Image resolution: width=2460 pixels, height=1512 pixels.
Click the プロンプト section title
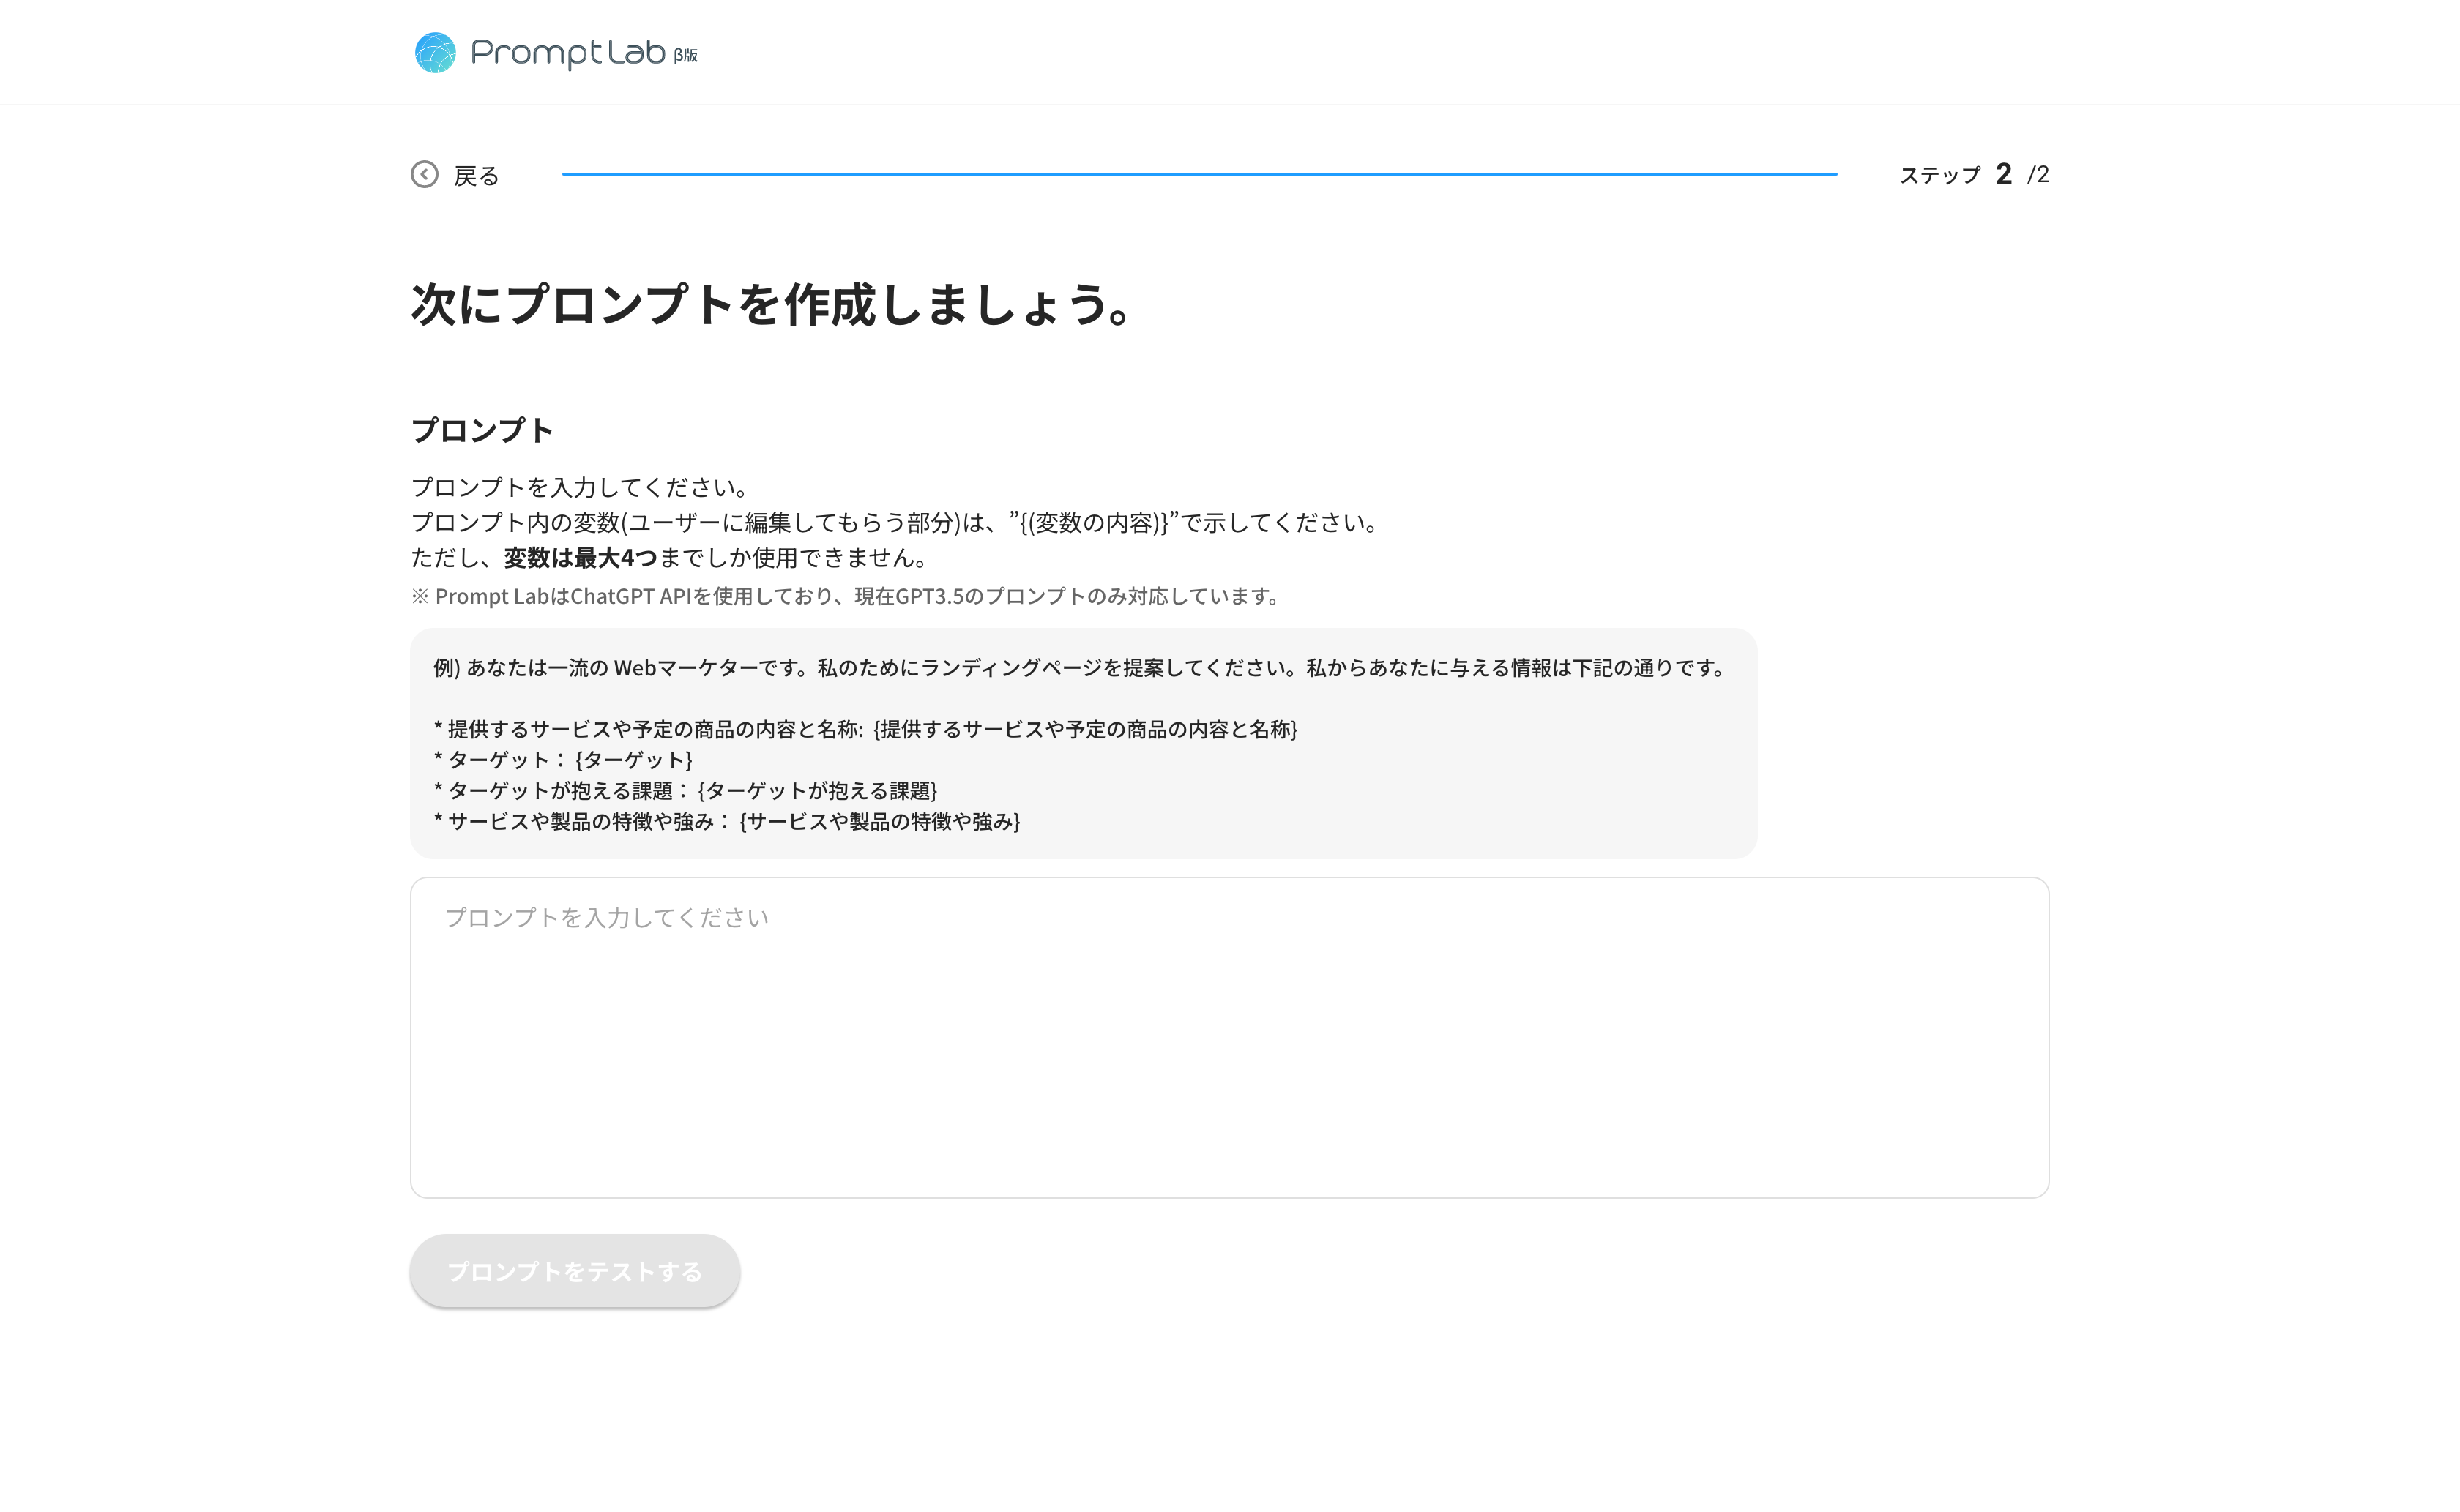pos(481,430)
